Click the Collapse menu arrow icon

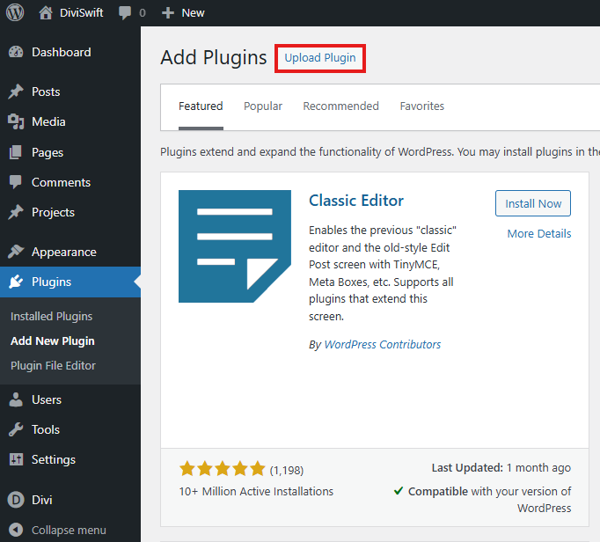coord(16,530)
